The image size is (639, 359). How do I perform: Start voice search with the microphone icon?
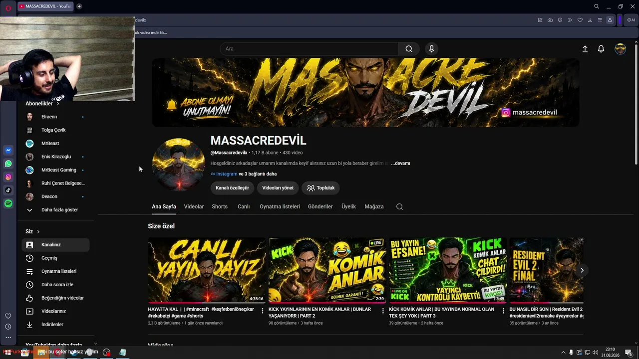[x=432, y=49]
